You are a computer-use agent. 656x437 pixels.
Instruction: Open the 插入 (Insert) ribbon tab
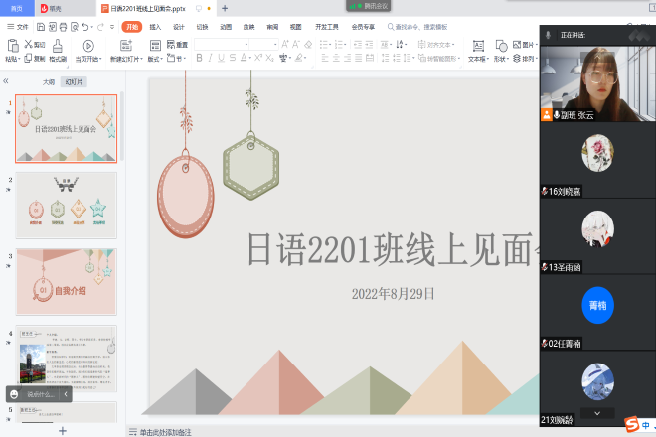tap(155, 27)
